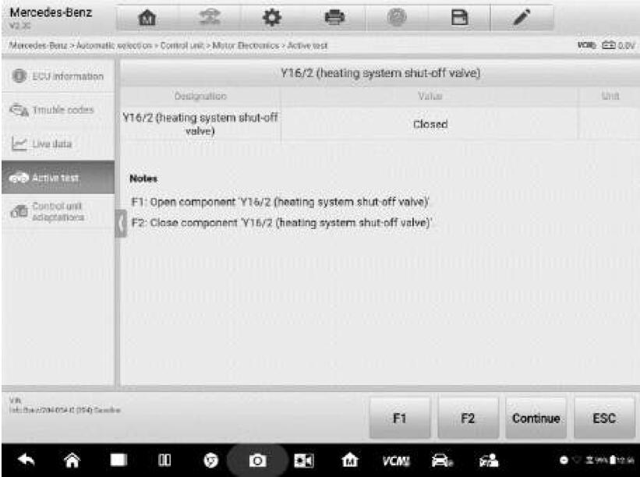The height and width of the screenshot is (477, 640).
Task: Click the Continue button
Action: [536, 419]
